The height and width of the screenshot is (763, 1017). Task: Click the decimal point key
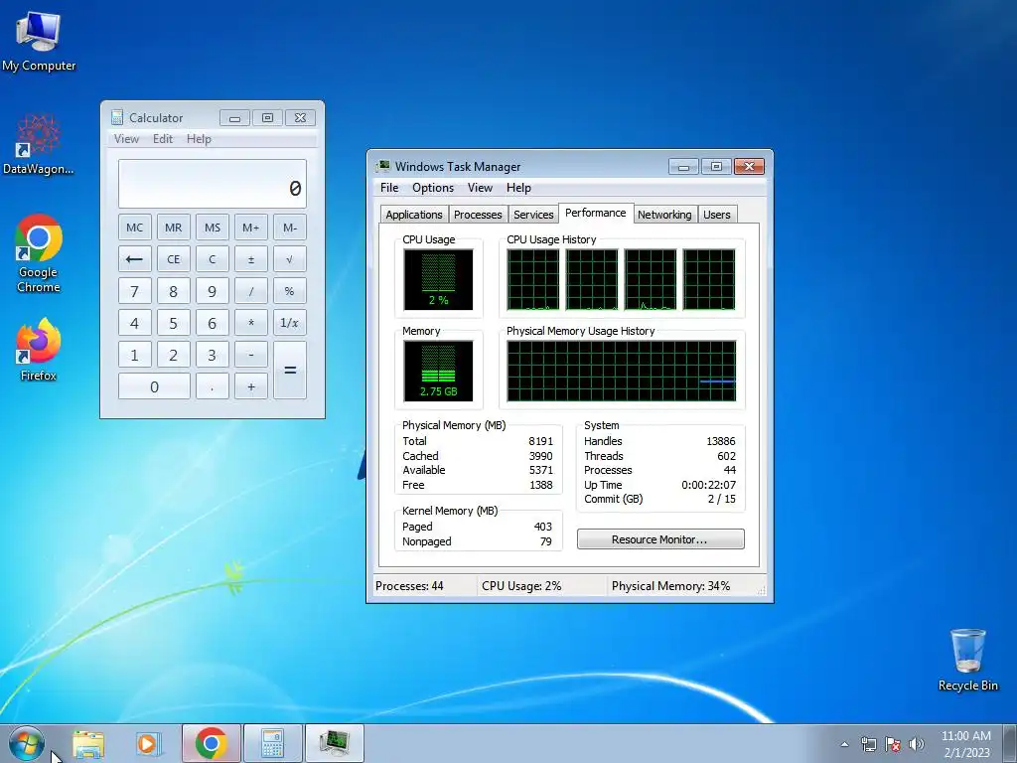[213, 386]
